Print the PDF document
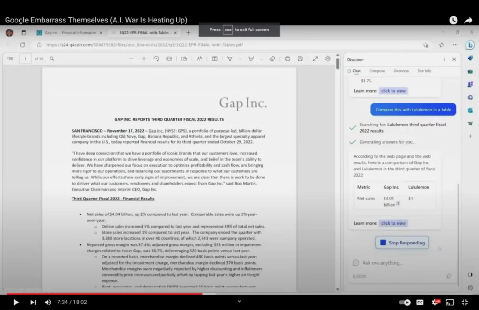The height and width of the screenshot is (310, 479). [x=288, y=59]
